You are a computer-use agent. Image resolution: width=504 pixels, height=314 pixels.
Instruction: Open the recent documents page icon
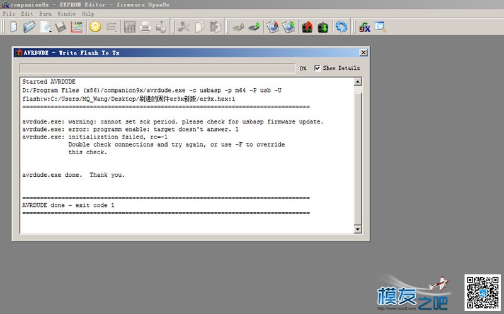coord(46,27)
